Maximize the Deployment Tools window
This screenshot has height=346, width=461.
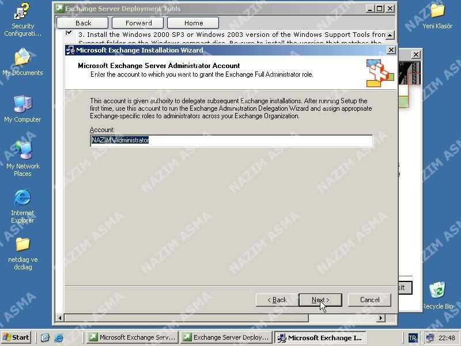point(380,9)
